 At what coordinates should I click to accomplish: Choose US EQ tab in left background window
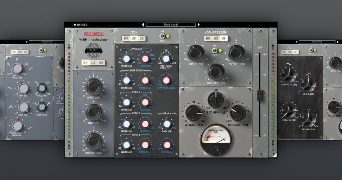20,52
